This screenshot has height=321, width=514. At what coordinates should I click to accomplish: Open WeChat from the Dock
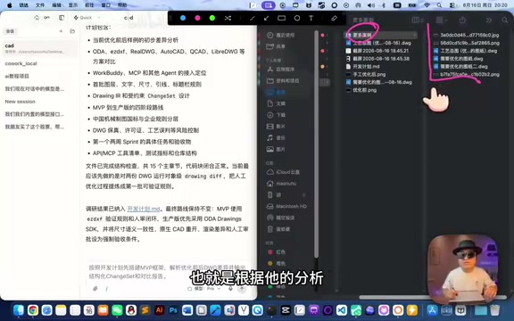[117, 310]
